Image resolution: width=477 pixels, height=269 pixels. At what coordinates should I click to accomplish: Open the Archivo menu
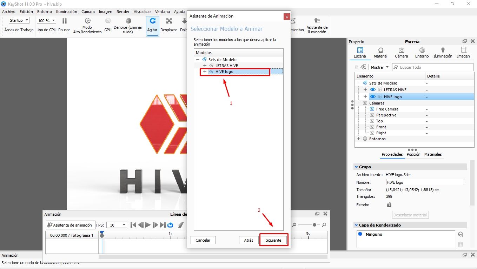(x=9, y=12)
